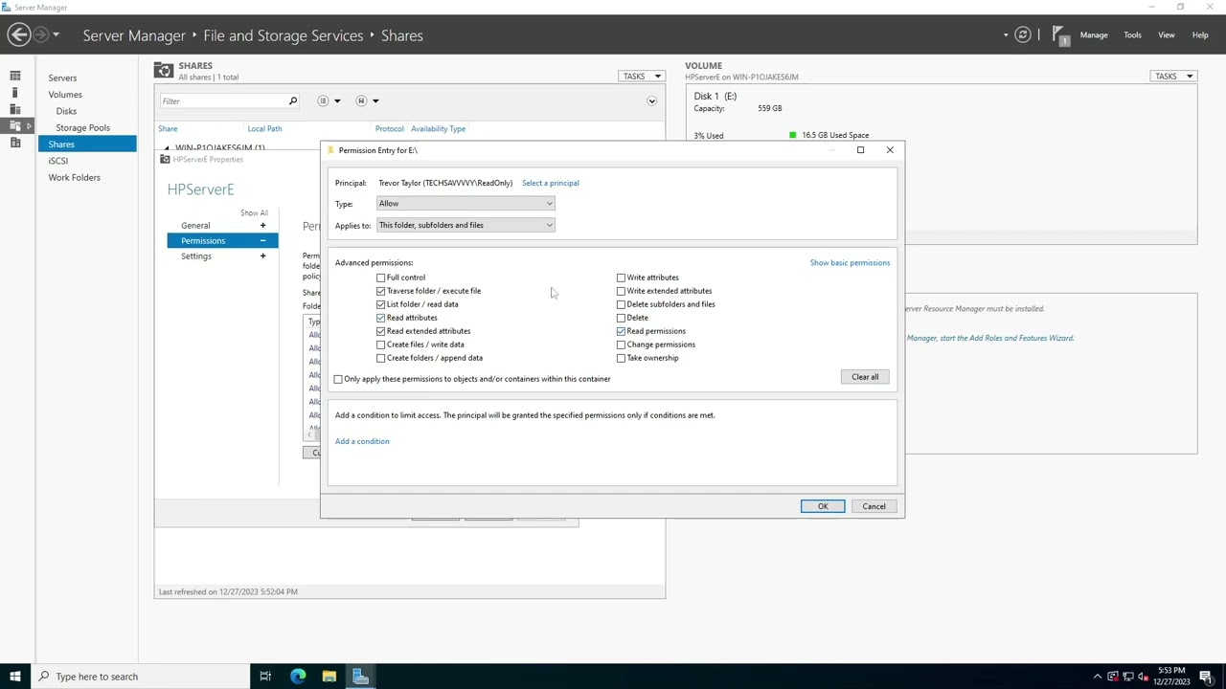
Task: Click the Local Server icon in left rail
Action: tap(15, 93)
